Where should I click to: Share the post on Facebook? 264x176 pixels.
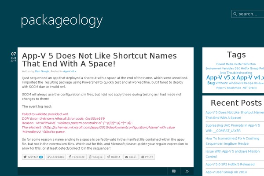point(77,157)
